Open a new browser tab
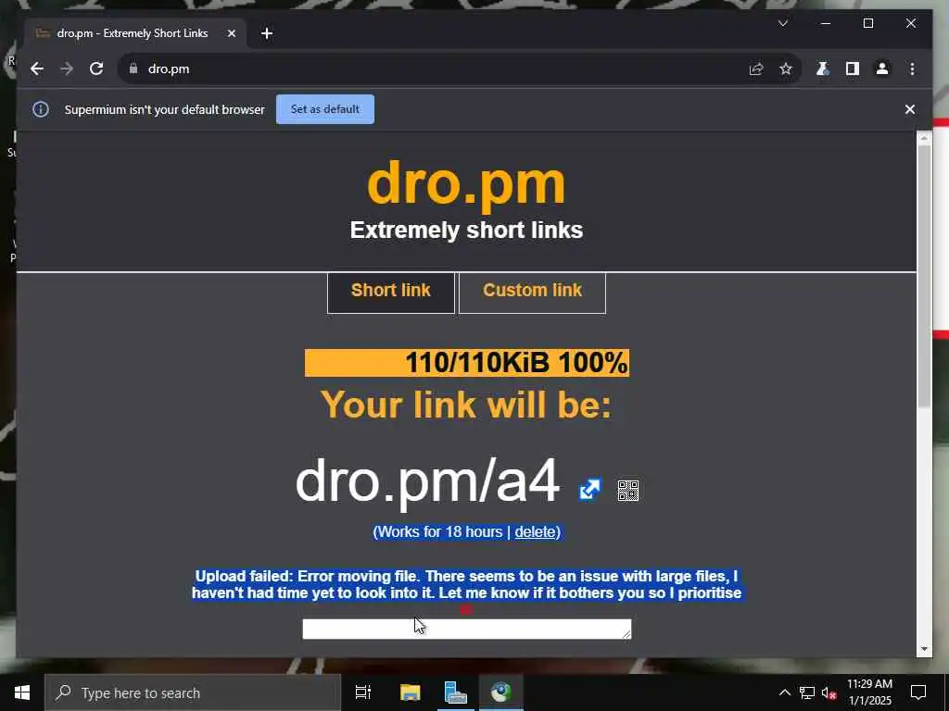Image resolution: width=949 pixels, height=711 pixels. tap(267, 33)
